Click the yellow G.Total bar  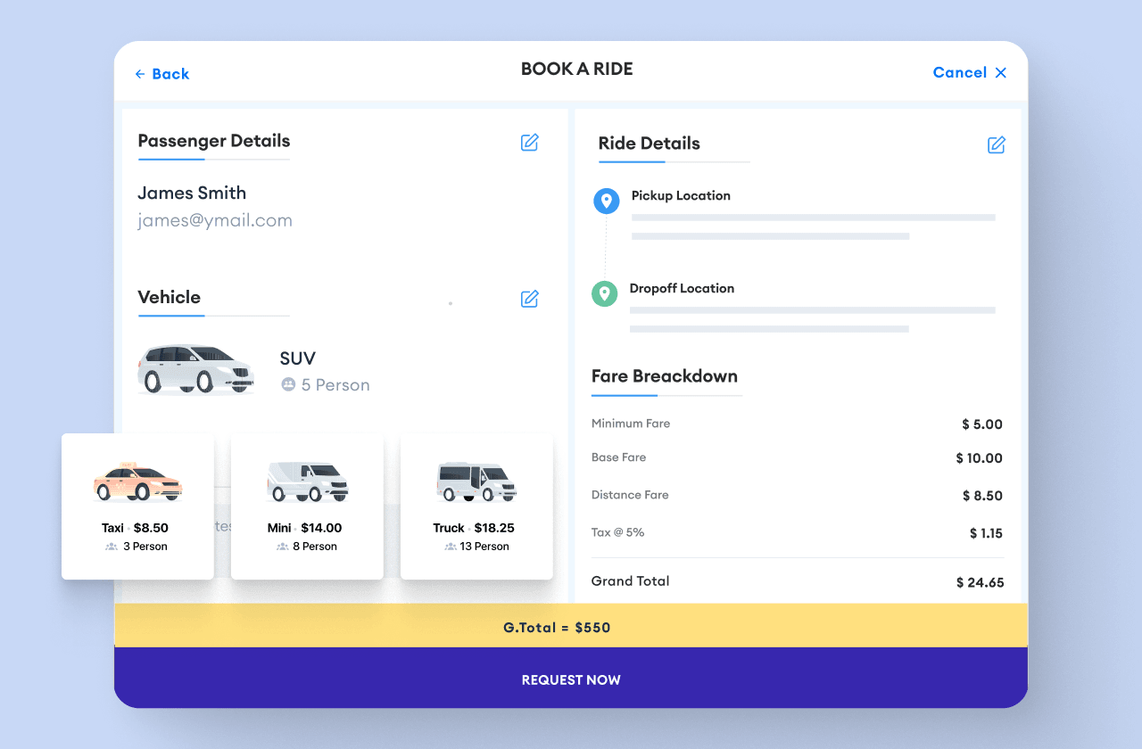click(571, 627)
